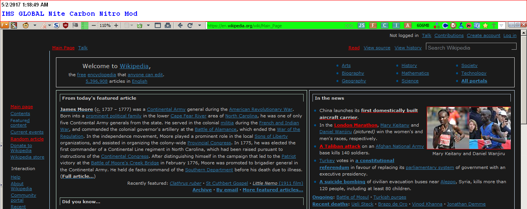Click the new window icon
The width and height of the screenshot is (527, 209).
click(158, 25)
